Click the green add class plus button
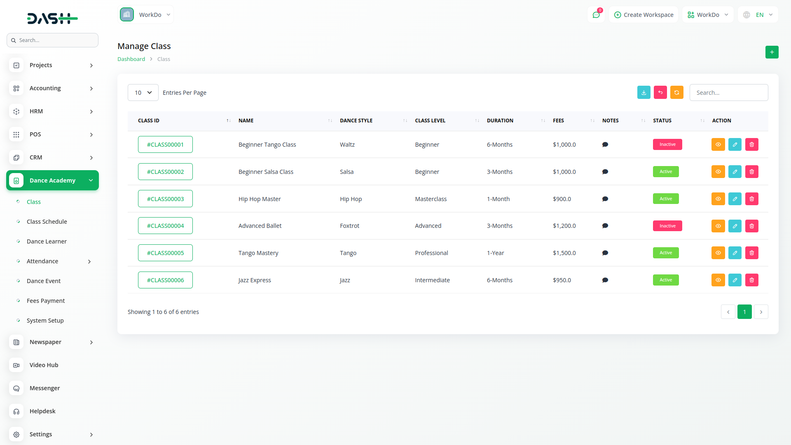This screenshot has height=445, width=791. point(772,52)
